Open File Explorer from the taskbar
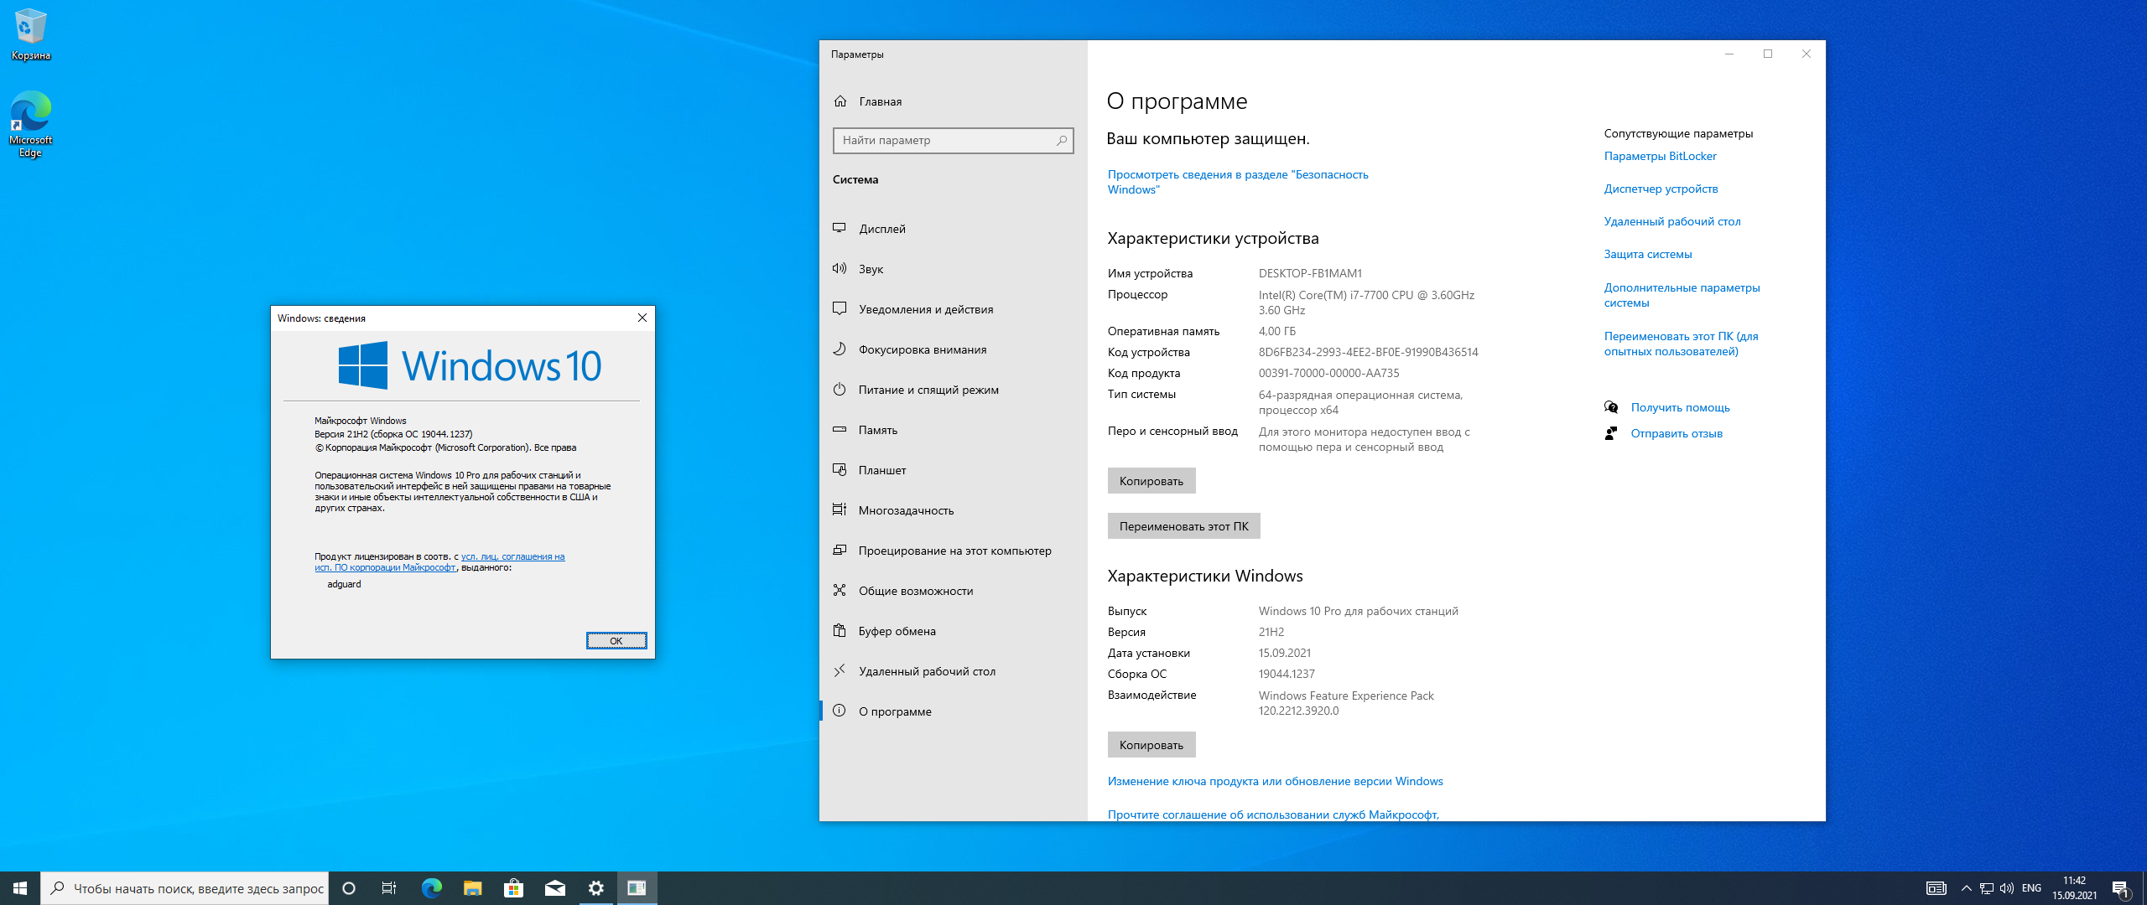Image resolution: width=2147 pixels, height=905 pixels. 472,888
